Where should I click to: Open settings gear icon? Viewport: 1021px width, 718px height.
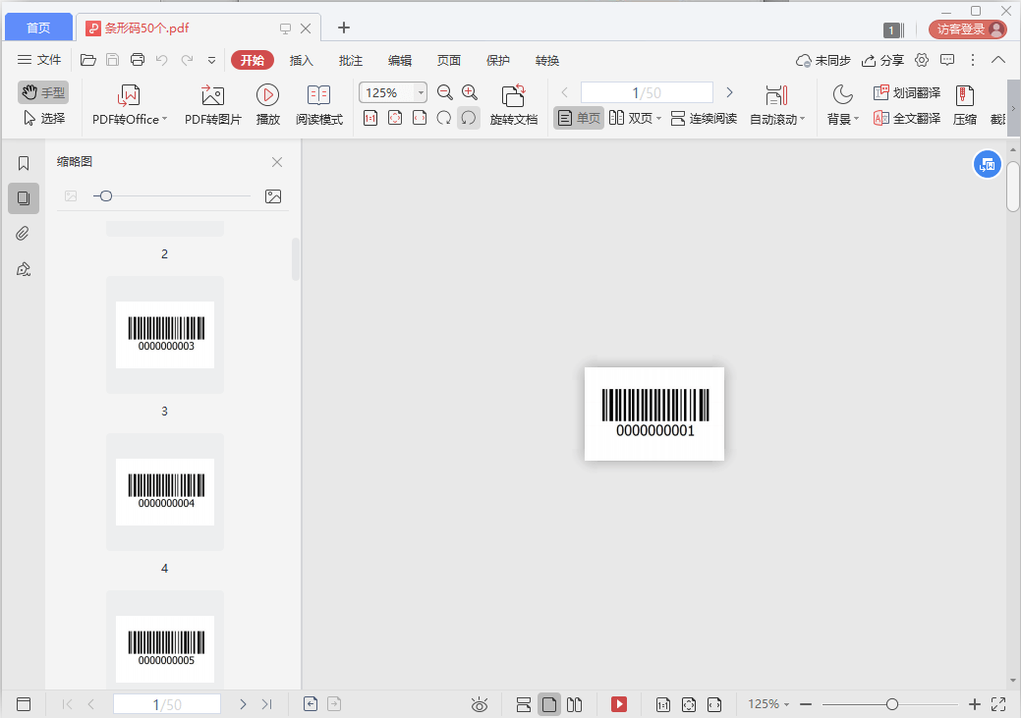[922, 60]
